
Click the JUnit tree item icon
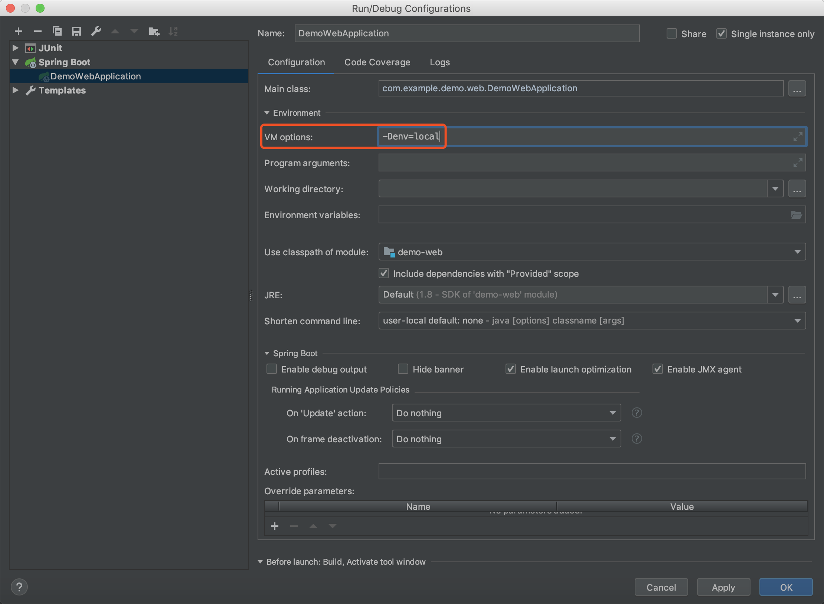point(29,49)
